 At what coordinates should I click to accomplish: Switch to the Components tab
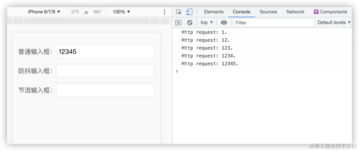point(330,12)
